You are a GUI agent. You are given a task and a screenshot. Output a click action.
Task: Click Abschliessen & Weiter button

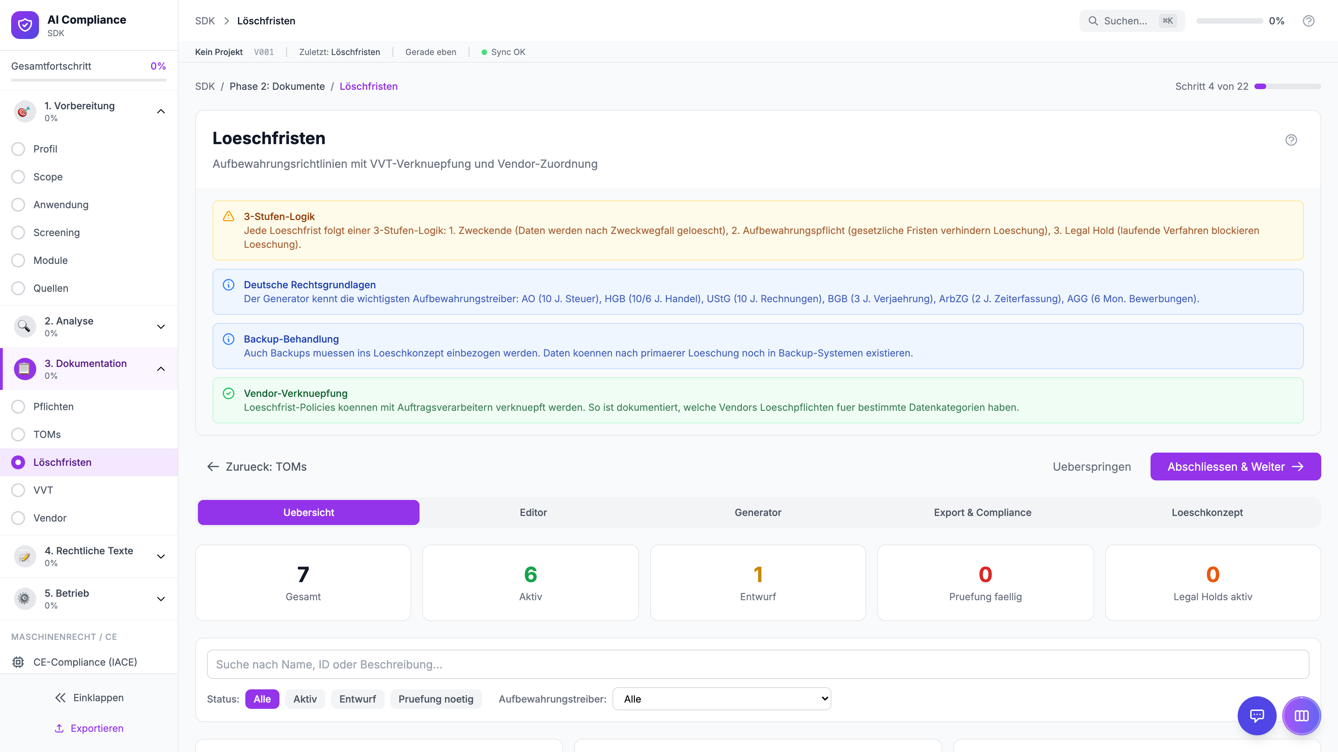point(1235,467)
